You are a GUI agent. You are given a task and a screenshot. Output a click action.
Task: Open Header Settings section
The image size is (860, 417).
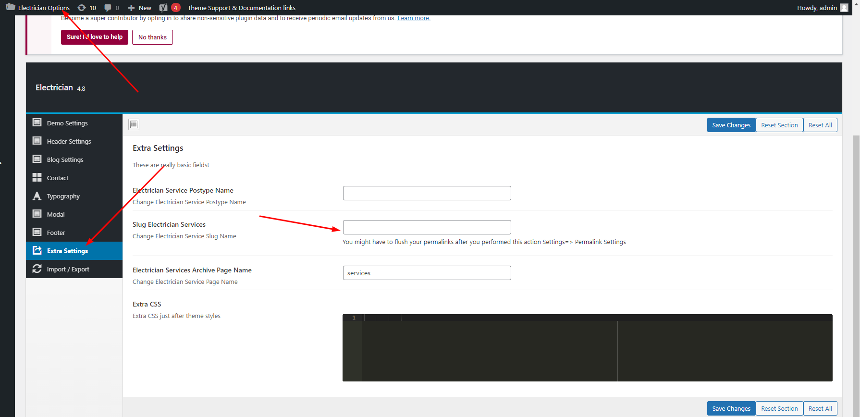(x=74, y=141)
